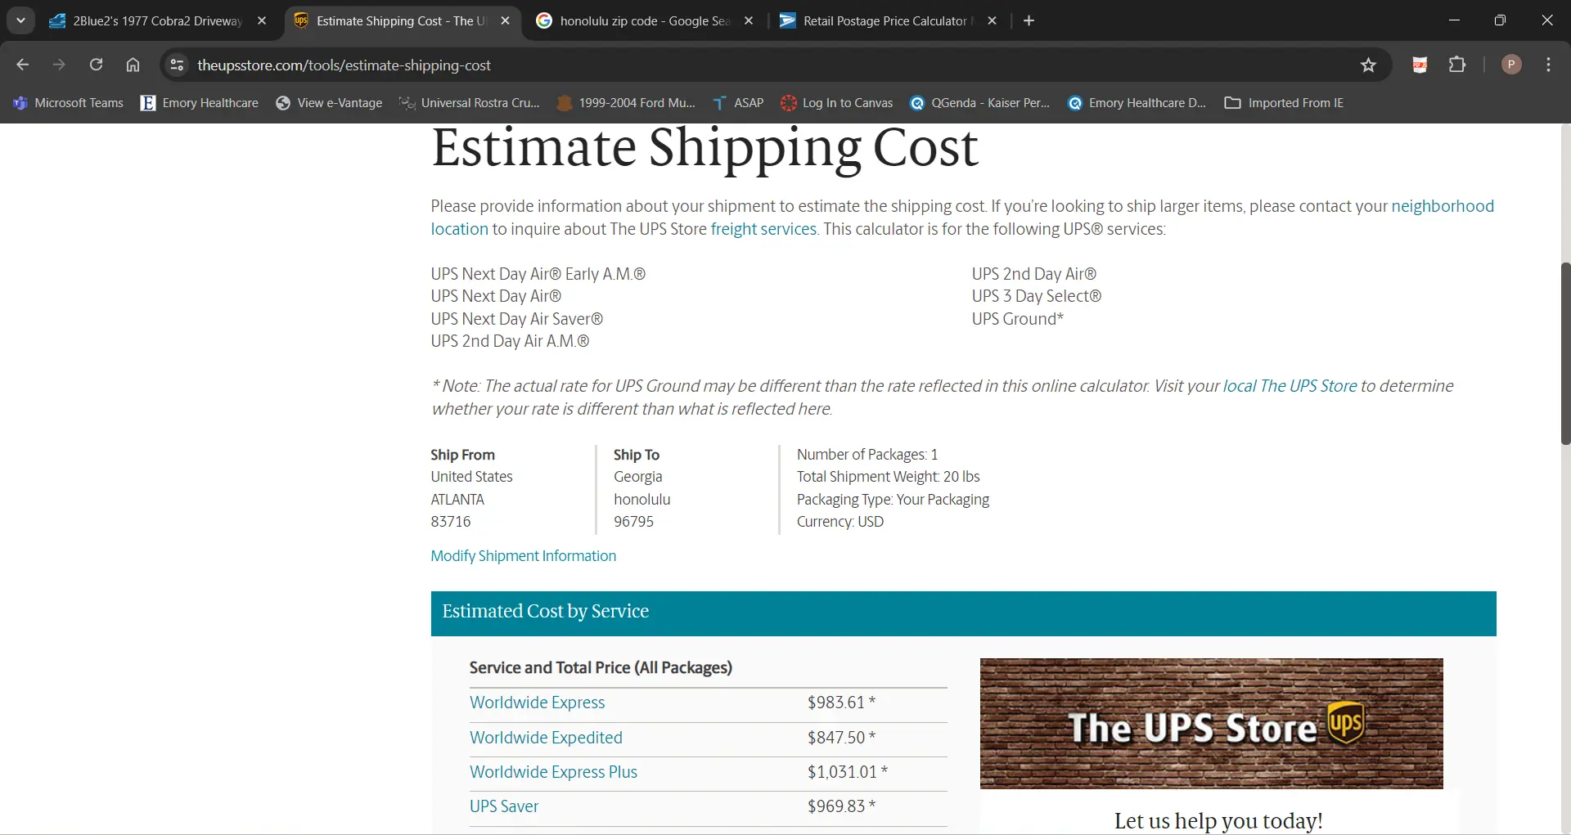Focus the address bar URL field

pyautogui.click(x=769, y=65)
